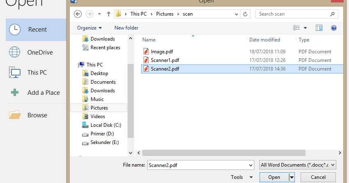Image resolution: width=349 pixels, height=183 pixels.
Task: Go up one folder level
Action: pyautogui.click(x=109, y=14)
